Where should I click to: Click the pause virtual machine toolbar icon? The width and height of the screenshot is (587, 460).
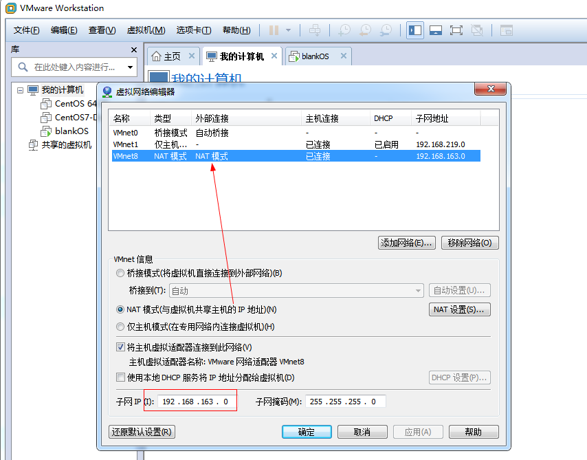pyautogui.click(x=274, y=30)
